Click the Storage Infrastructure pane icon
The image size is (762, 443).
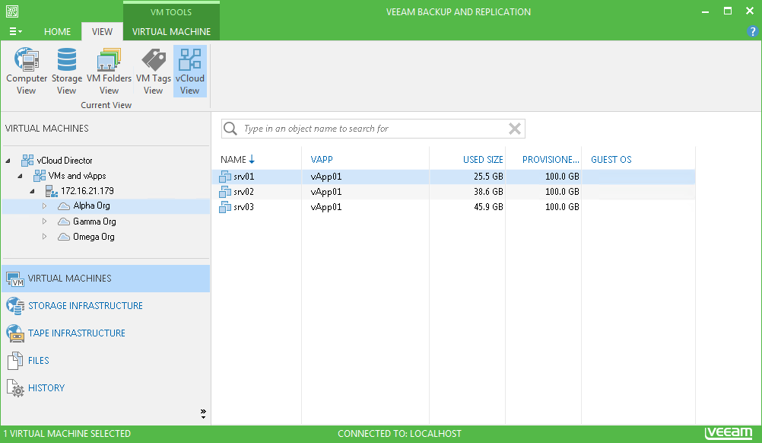pos(15,306)
